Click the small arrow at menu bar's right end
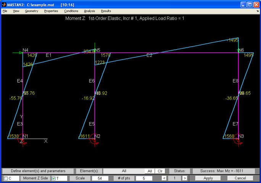 (257, 11)
